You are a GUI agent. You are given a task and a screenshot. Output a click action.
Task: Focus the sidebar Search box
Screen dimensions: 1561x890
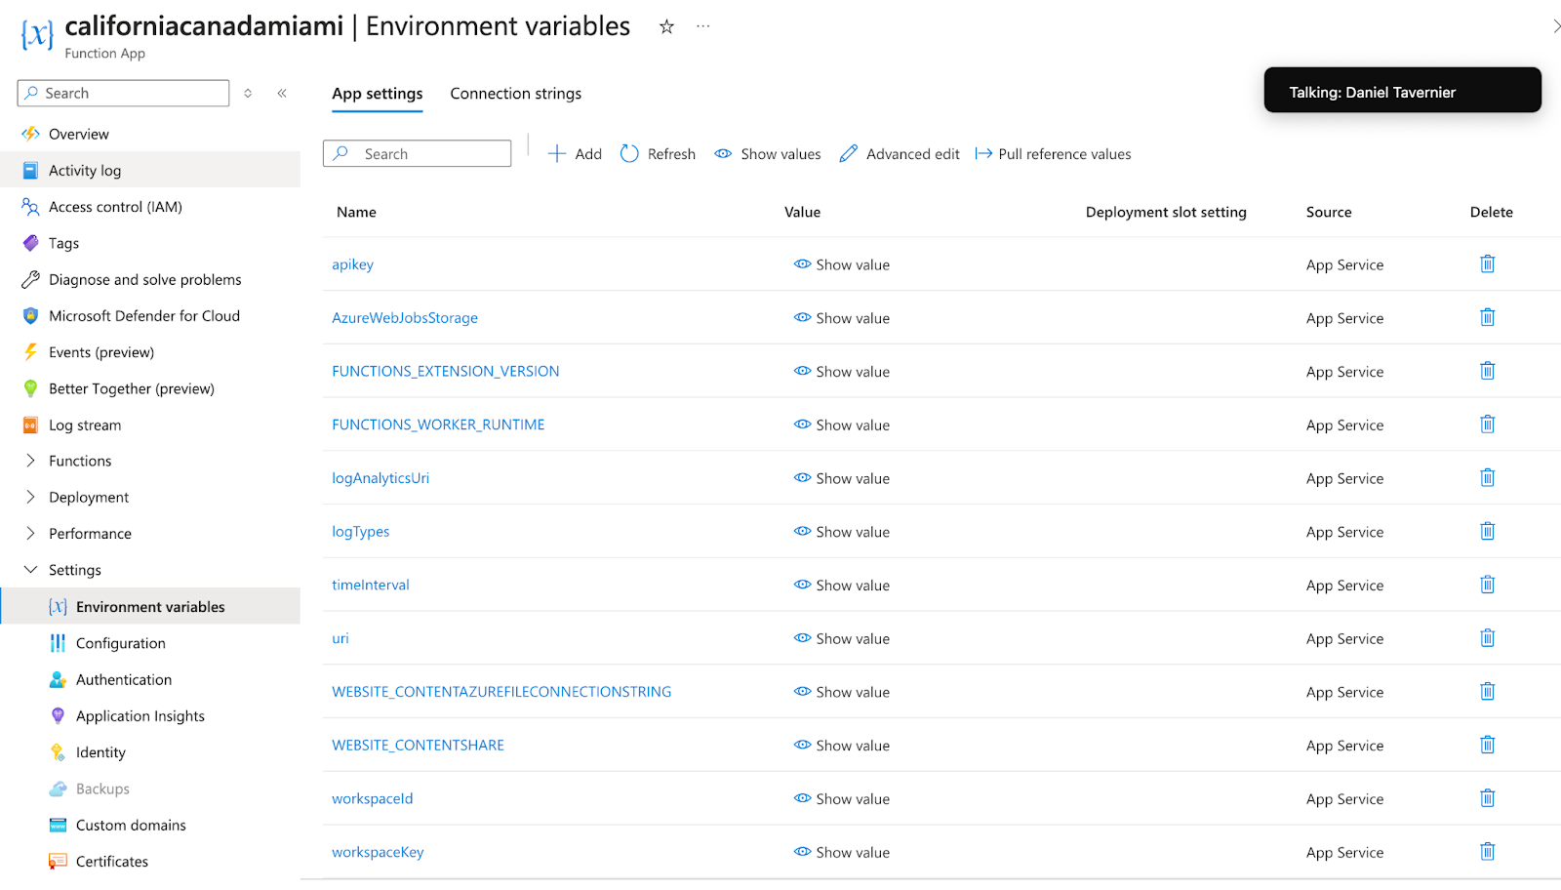(x=123, y=94)
